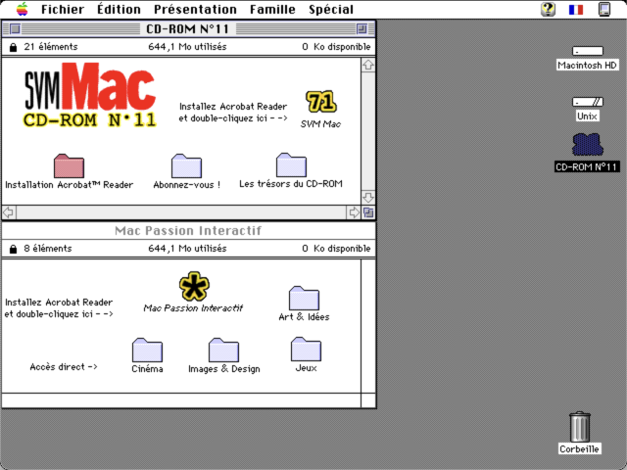Click the scroll right arrow in CD-ROM N°11 window

pos(354,212)
